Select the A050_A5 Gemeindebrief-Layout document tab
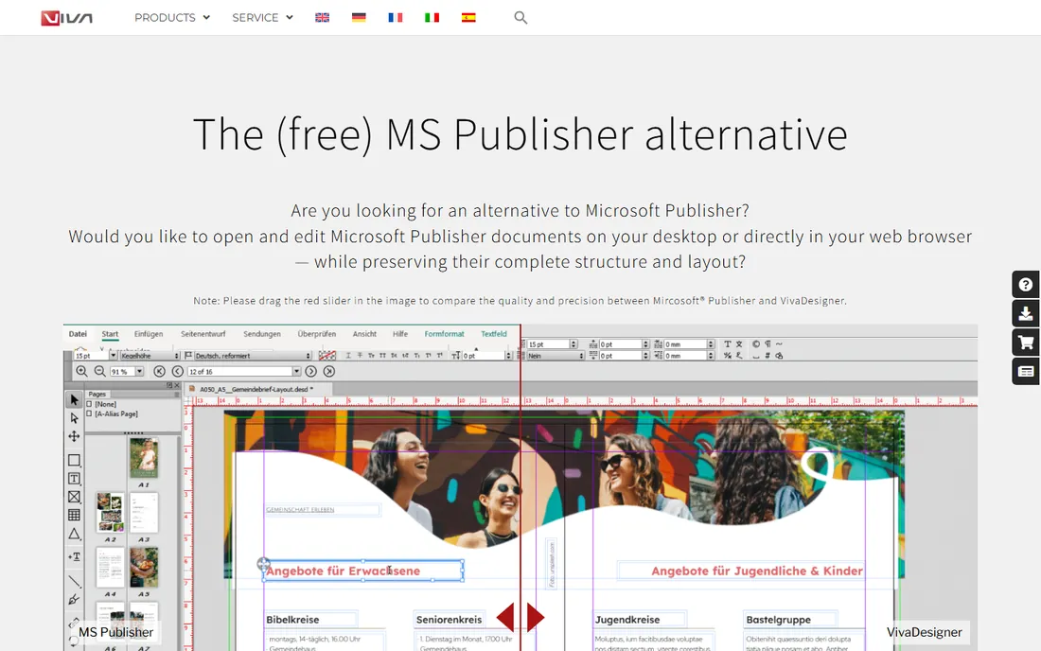The image size is (1041, 651). (x=256, y=390)
